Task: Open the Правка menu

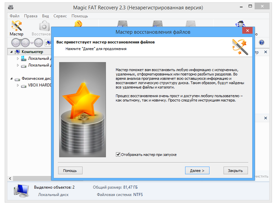Action: tap(31, 16)
